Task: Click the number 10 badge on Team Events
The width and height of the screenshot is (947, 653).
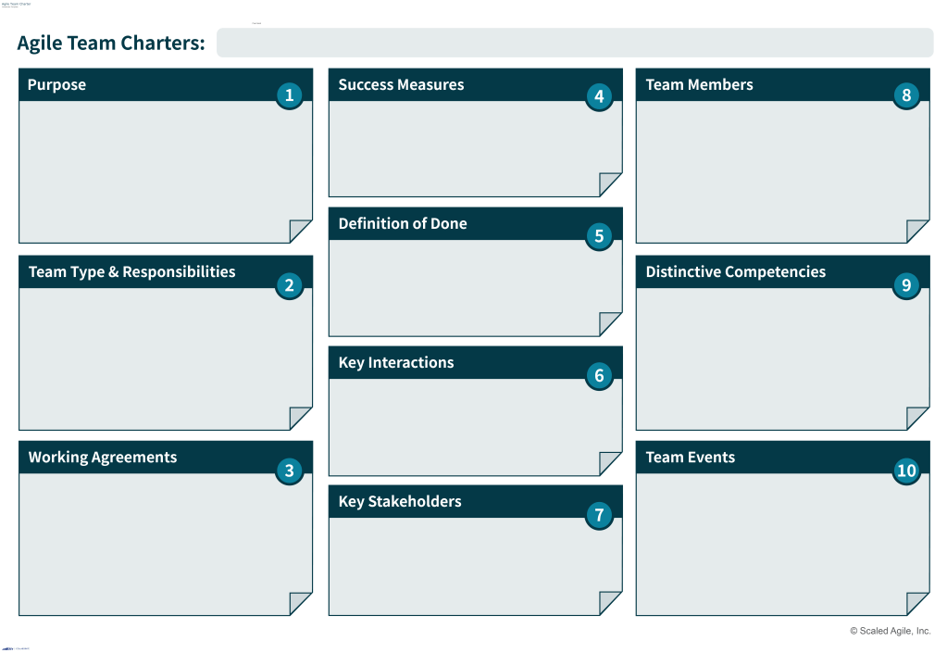Action: 906,471
